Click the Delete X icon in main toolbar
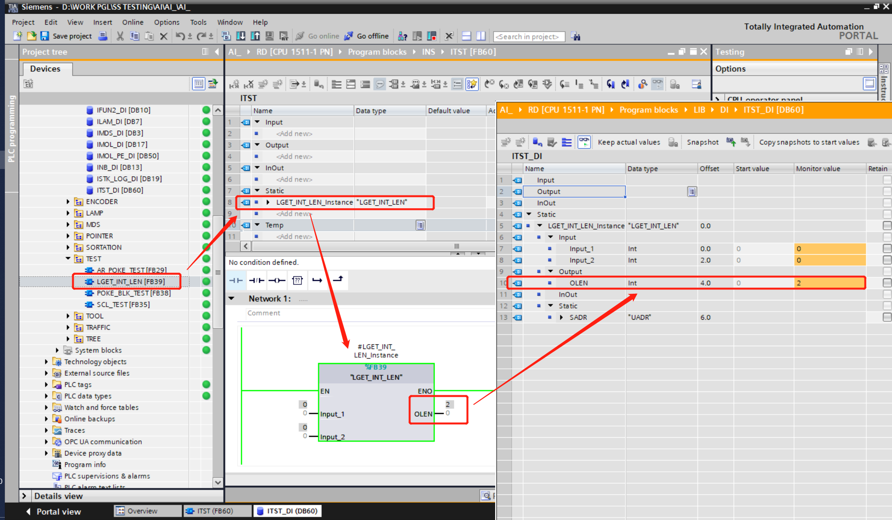 pyautogui.click(x=164, y=36)
